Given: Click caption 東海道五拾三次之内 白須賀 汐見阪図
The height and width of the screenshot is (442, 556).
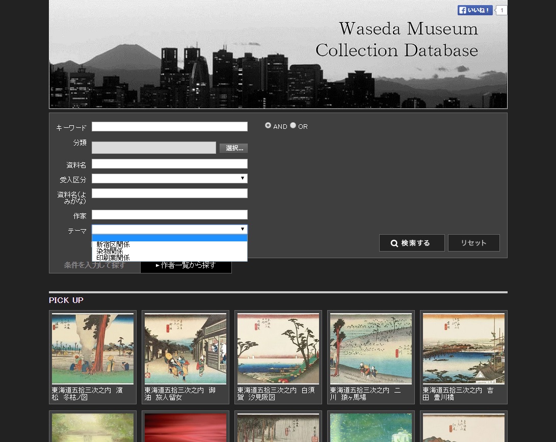Looking at the screenshot, I should [276, 394].
